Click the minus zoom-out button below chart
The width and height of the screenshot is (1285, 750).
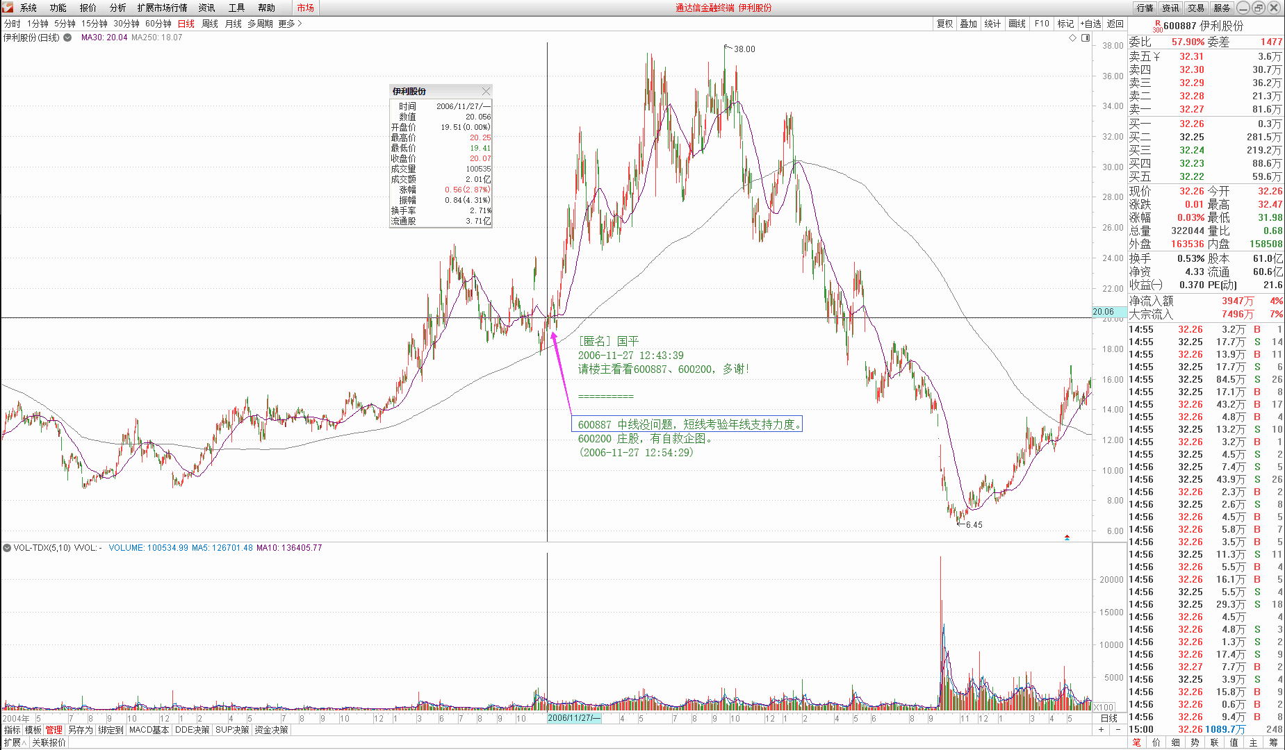(x=1118, y=730)
